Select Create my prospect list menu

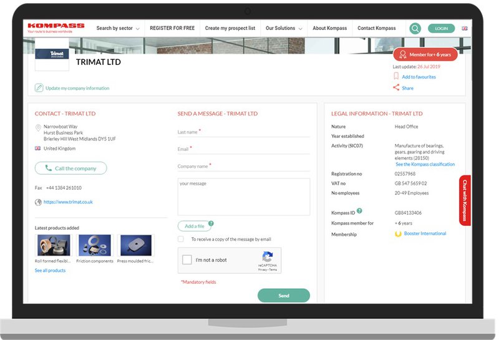(230, 29)
